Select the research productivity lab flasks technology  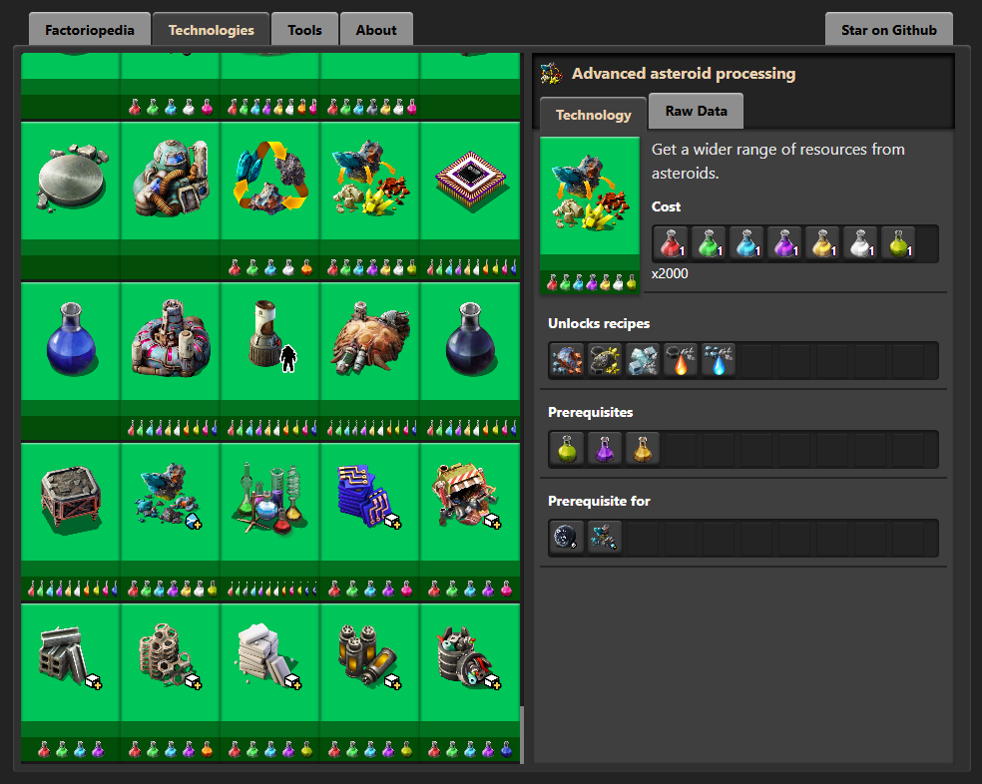coord(269,522)
